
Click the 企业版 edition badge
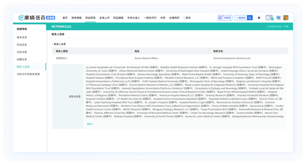point(50,18)
